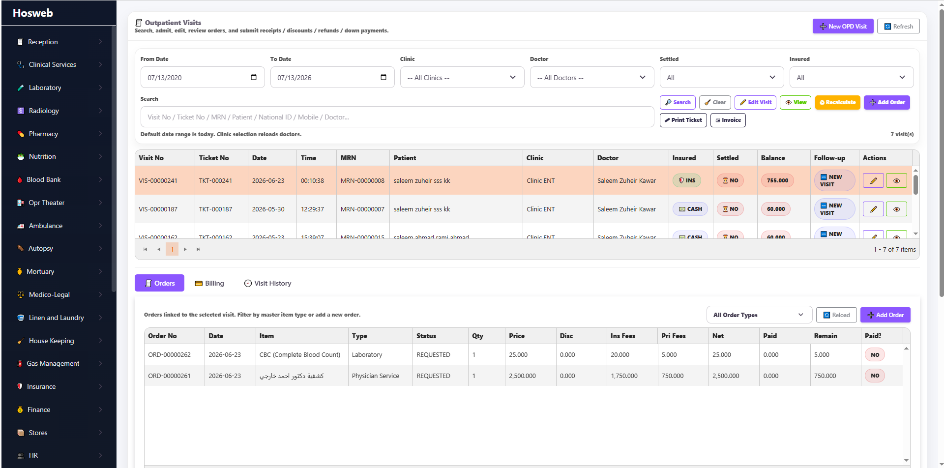Image resolution: width=944 pixels, height=468 pixels.
Task: Open the Opr Theater menu item
Action: pos(59,203)
